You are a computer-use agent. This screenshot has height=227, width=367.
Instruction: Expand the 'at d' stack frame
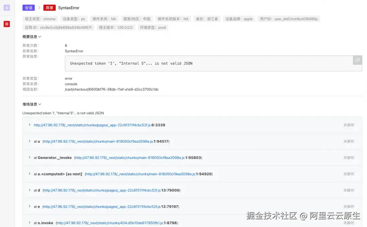click(x=29, y=190)
